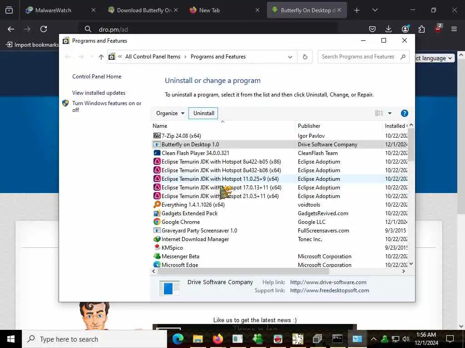
Task: Refresh the Programs and Features address bar
Action: (x=305, y=57)
